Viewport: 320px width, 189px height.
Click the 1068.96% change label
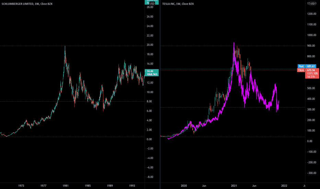click(x=152, y=74)
